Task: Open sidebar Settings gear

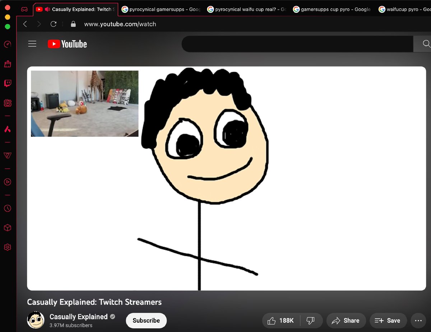Action: point(8,247)
